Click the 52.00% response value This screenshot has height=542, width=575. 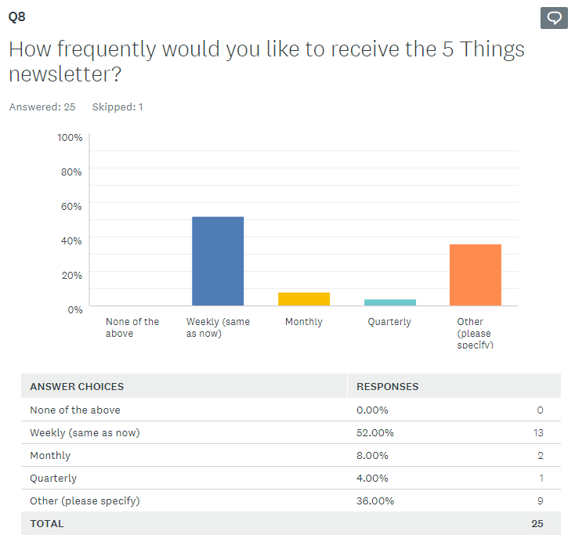point(375,432)
